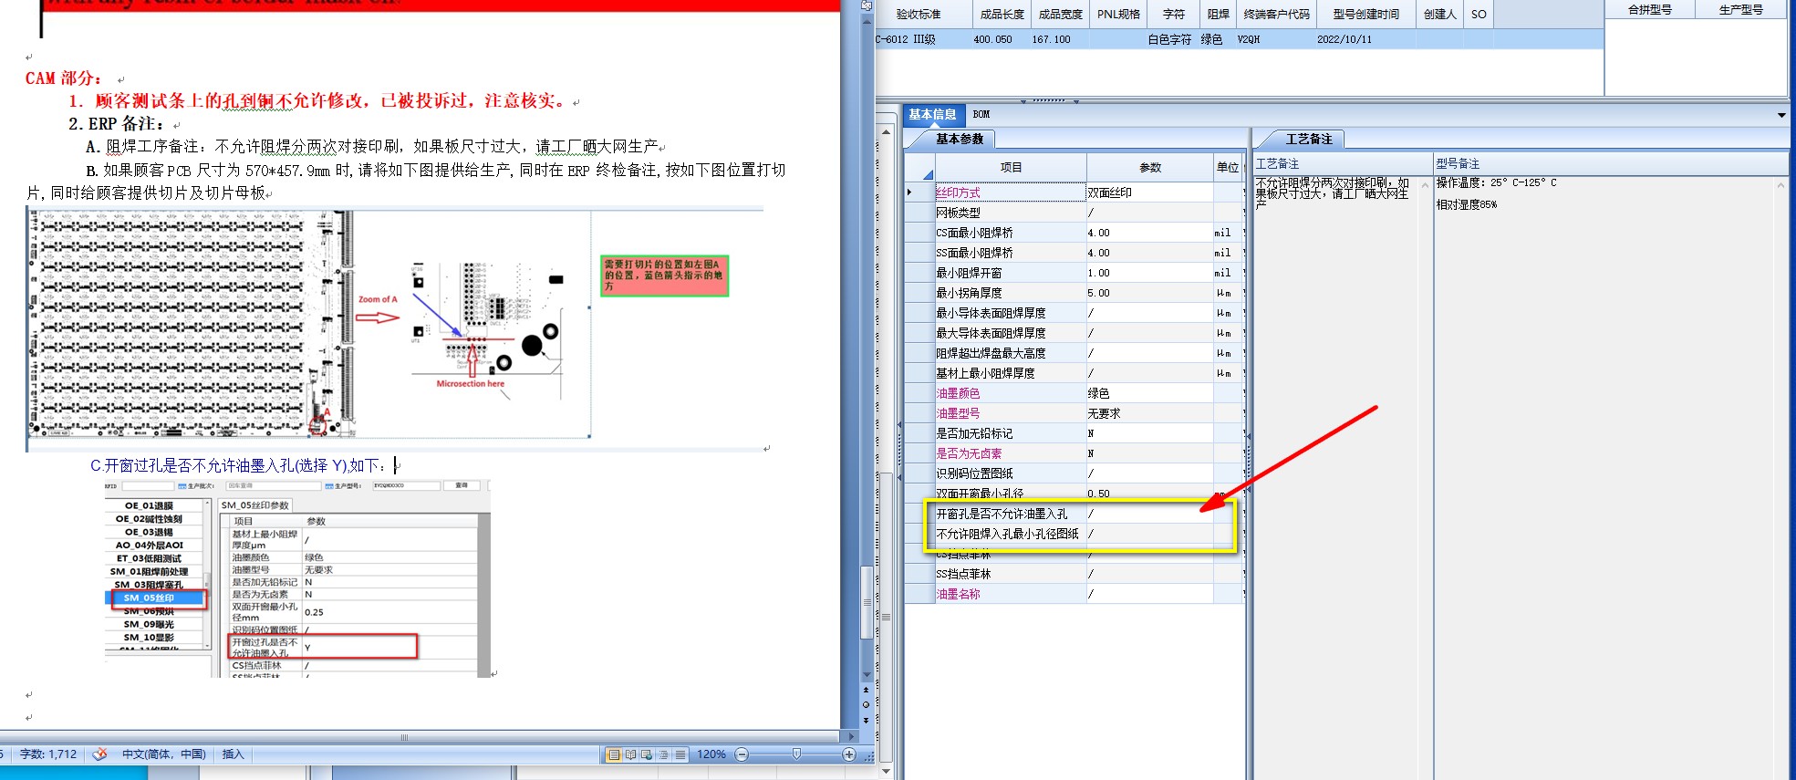The width and height of the screenshot is (1796, 780).
Task: Click Word vertical scrollbar down arrow
Action: click(x=866, y=675)
